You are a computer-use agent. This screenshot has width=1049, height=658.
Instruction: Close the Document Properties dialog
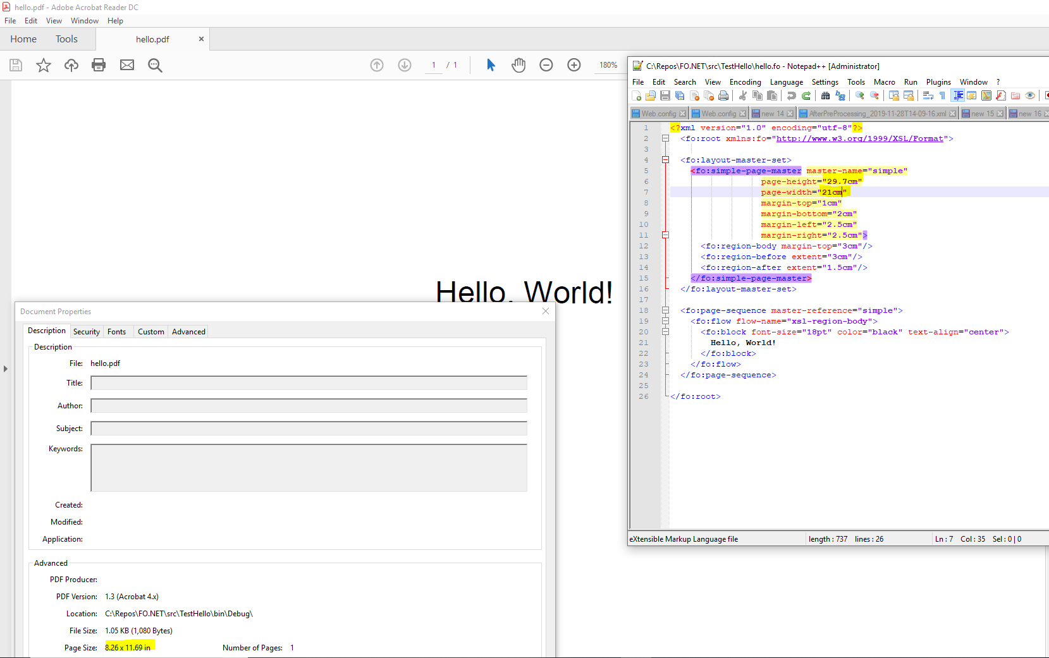[546, 311]
